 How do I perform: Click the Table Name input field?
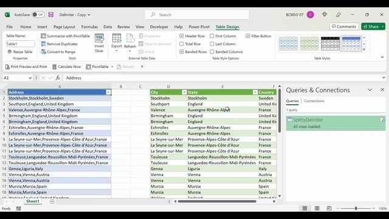click(20, 44)
